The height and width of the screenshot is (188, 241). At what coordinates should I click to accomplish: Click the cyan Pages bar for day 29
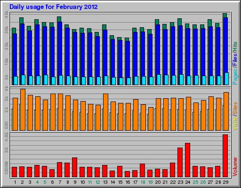point(226,78)
